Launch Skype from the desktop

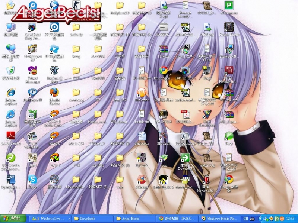point(32,180)
